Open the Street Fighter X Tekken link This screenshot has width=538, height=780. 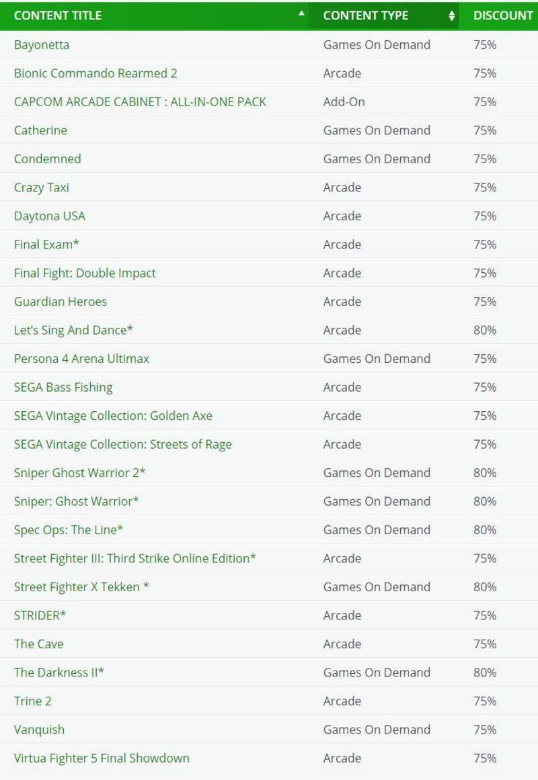tap(81, 587)
